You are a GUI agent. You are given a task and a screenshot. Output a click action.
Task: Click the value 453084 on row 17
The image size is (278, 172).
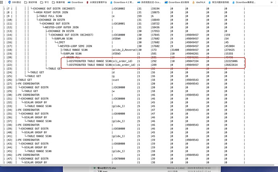230,46
